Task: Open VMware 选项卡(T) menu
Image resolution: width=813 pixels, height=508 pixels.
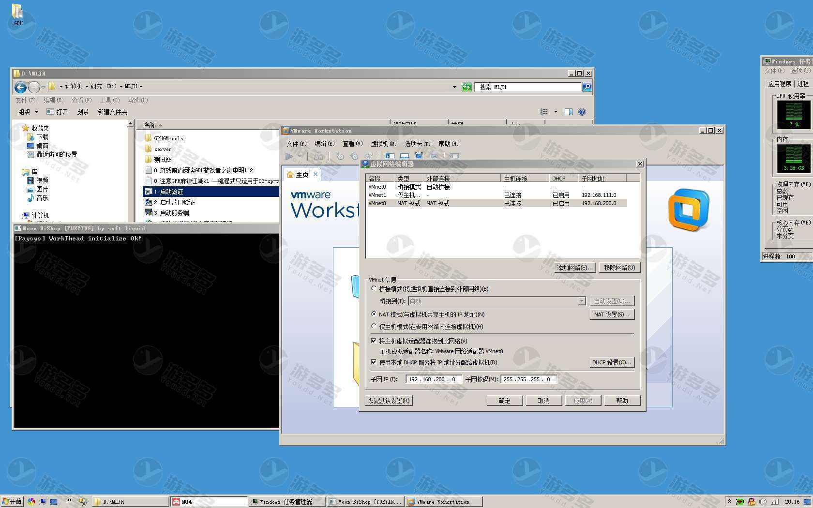Action: tap(418, 144)
